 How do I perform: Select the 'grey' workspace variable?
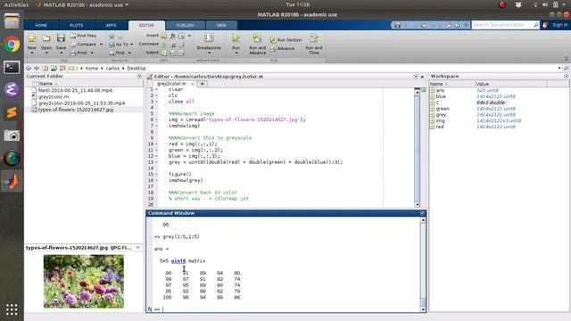441,115
